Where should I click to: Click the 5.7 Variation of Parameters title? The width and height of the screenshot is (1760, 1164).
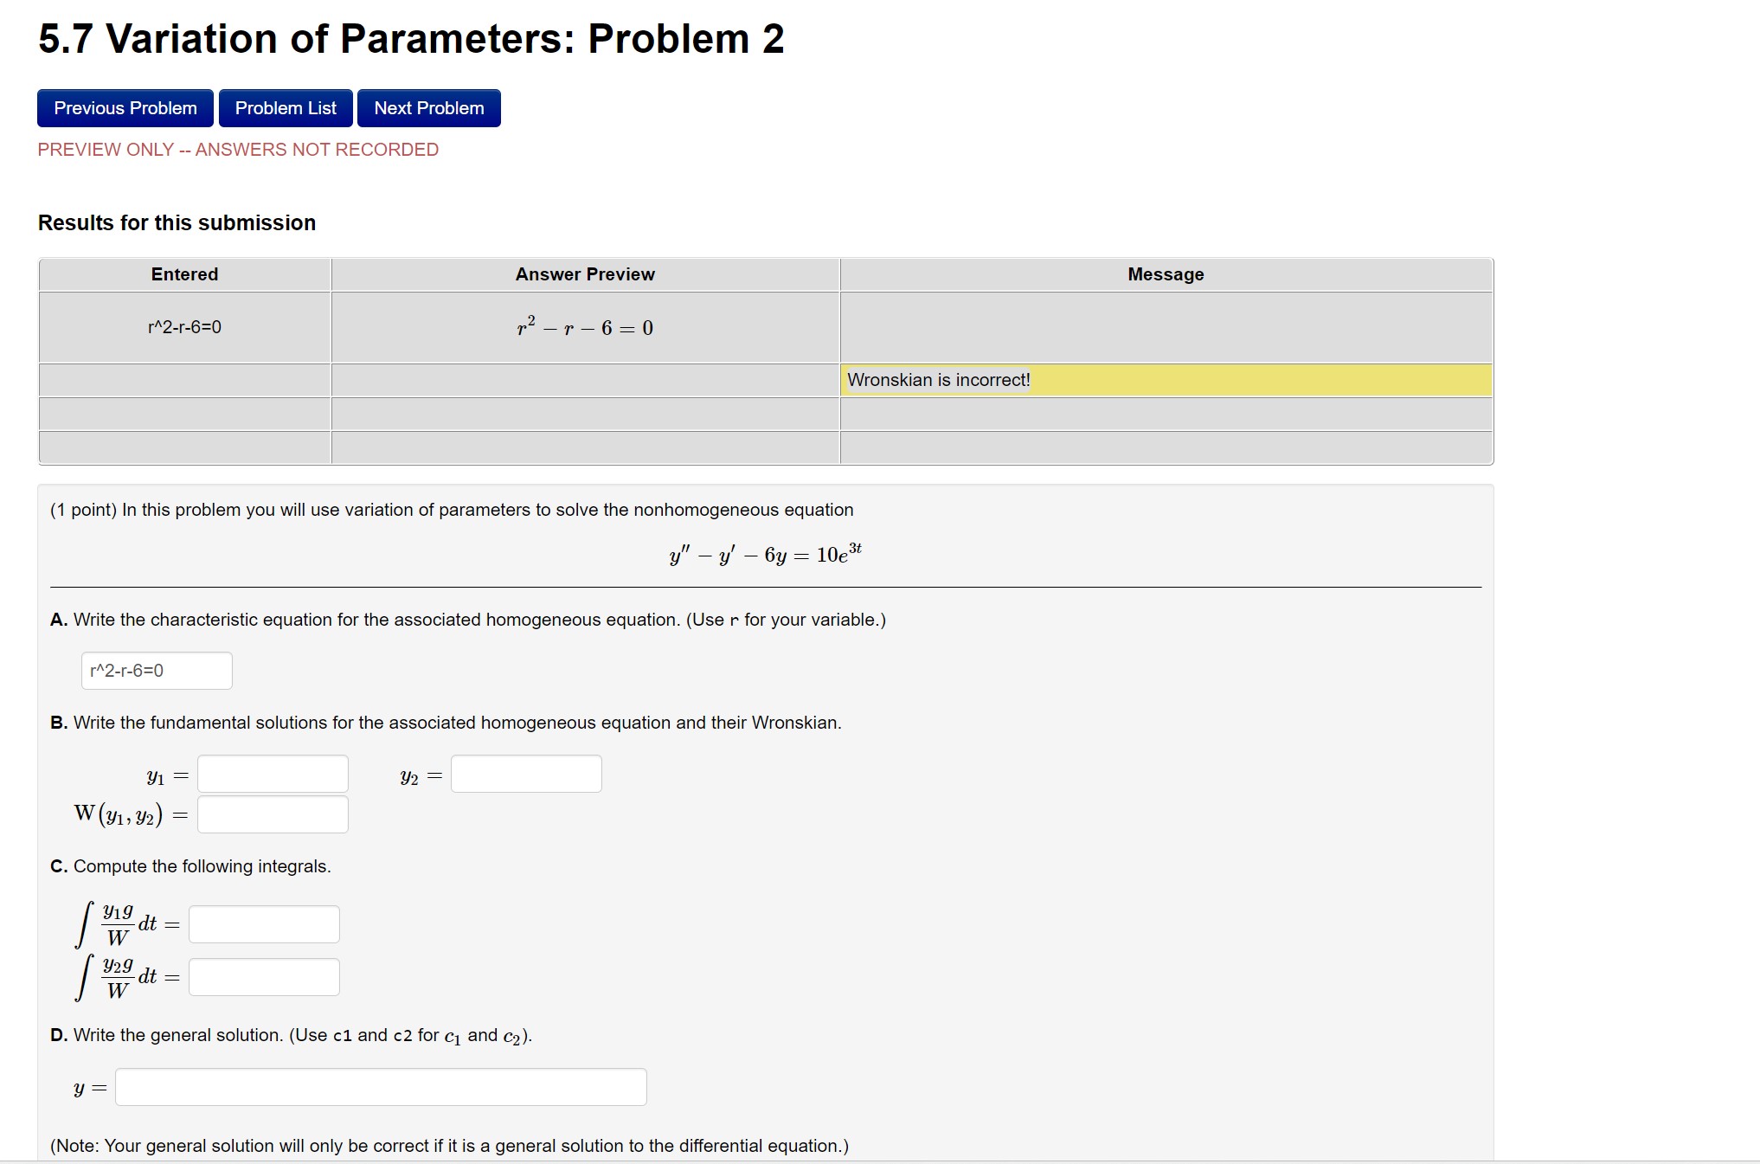point(410,38)
